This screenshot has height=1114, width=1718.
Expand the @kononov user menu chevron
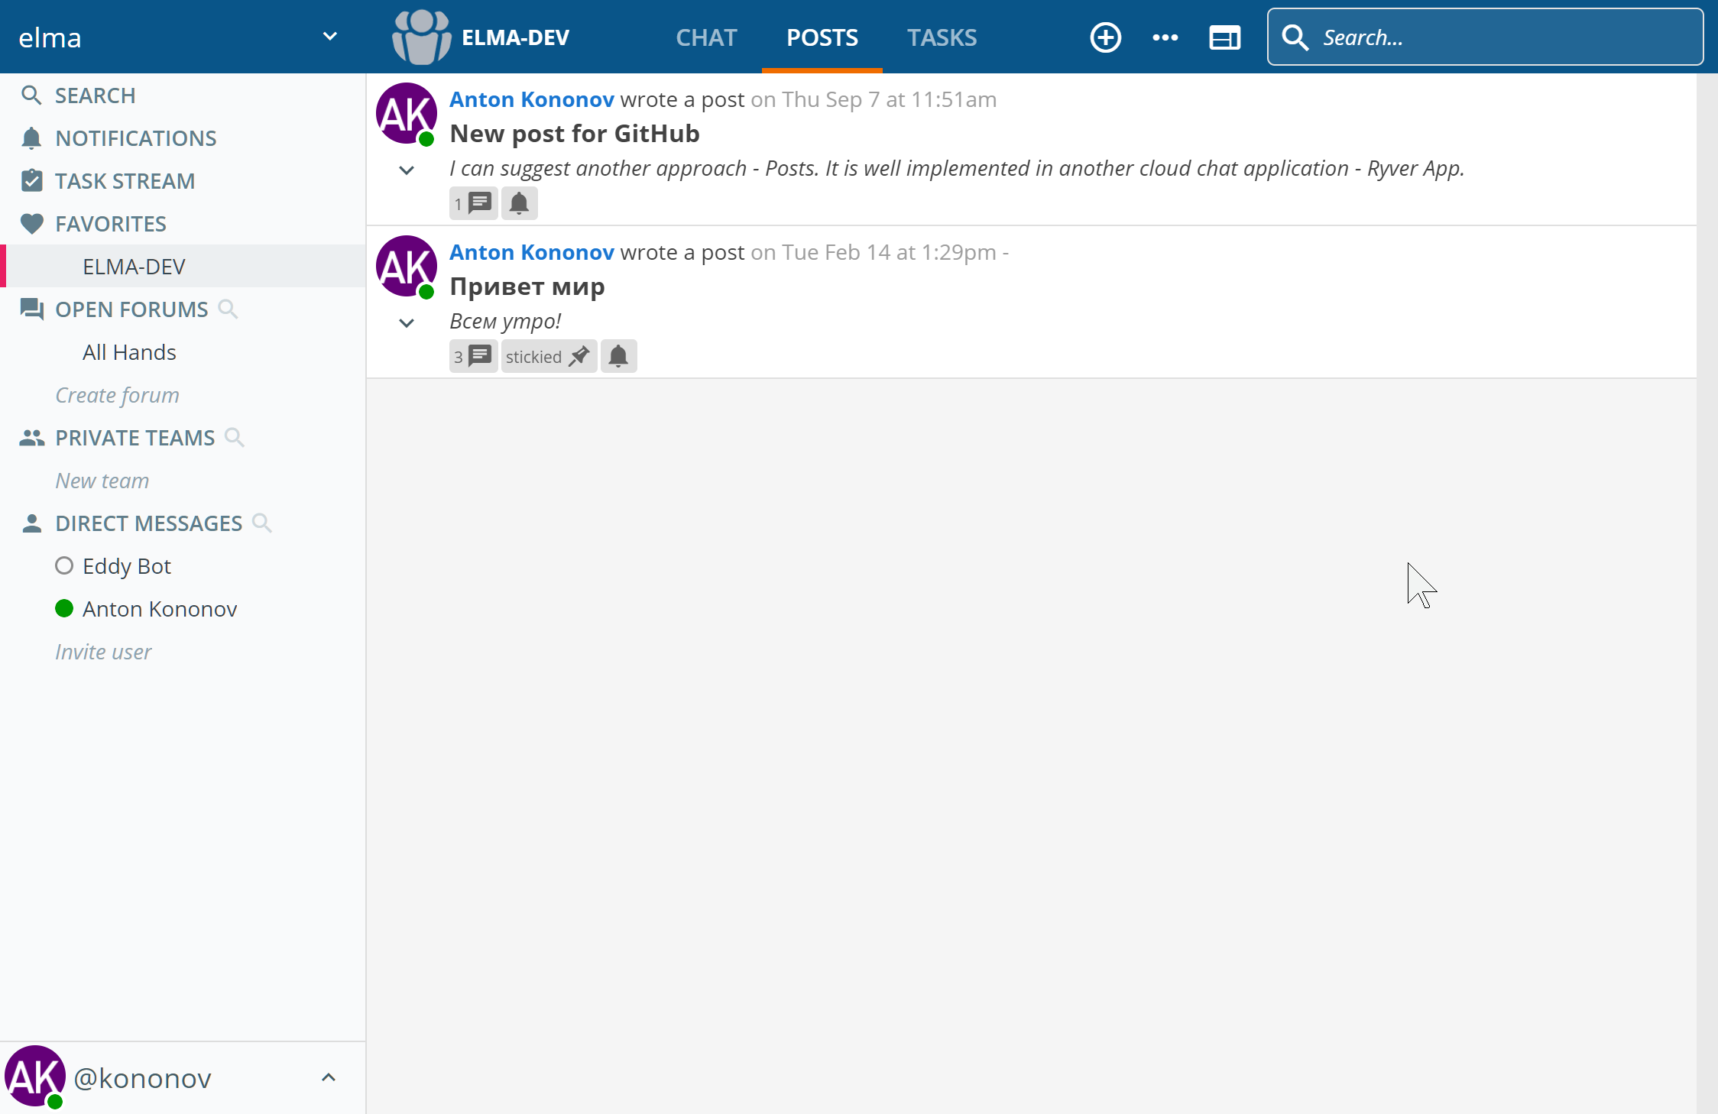tap(329, 1077)
